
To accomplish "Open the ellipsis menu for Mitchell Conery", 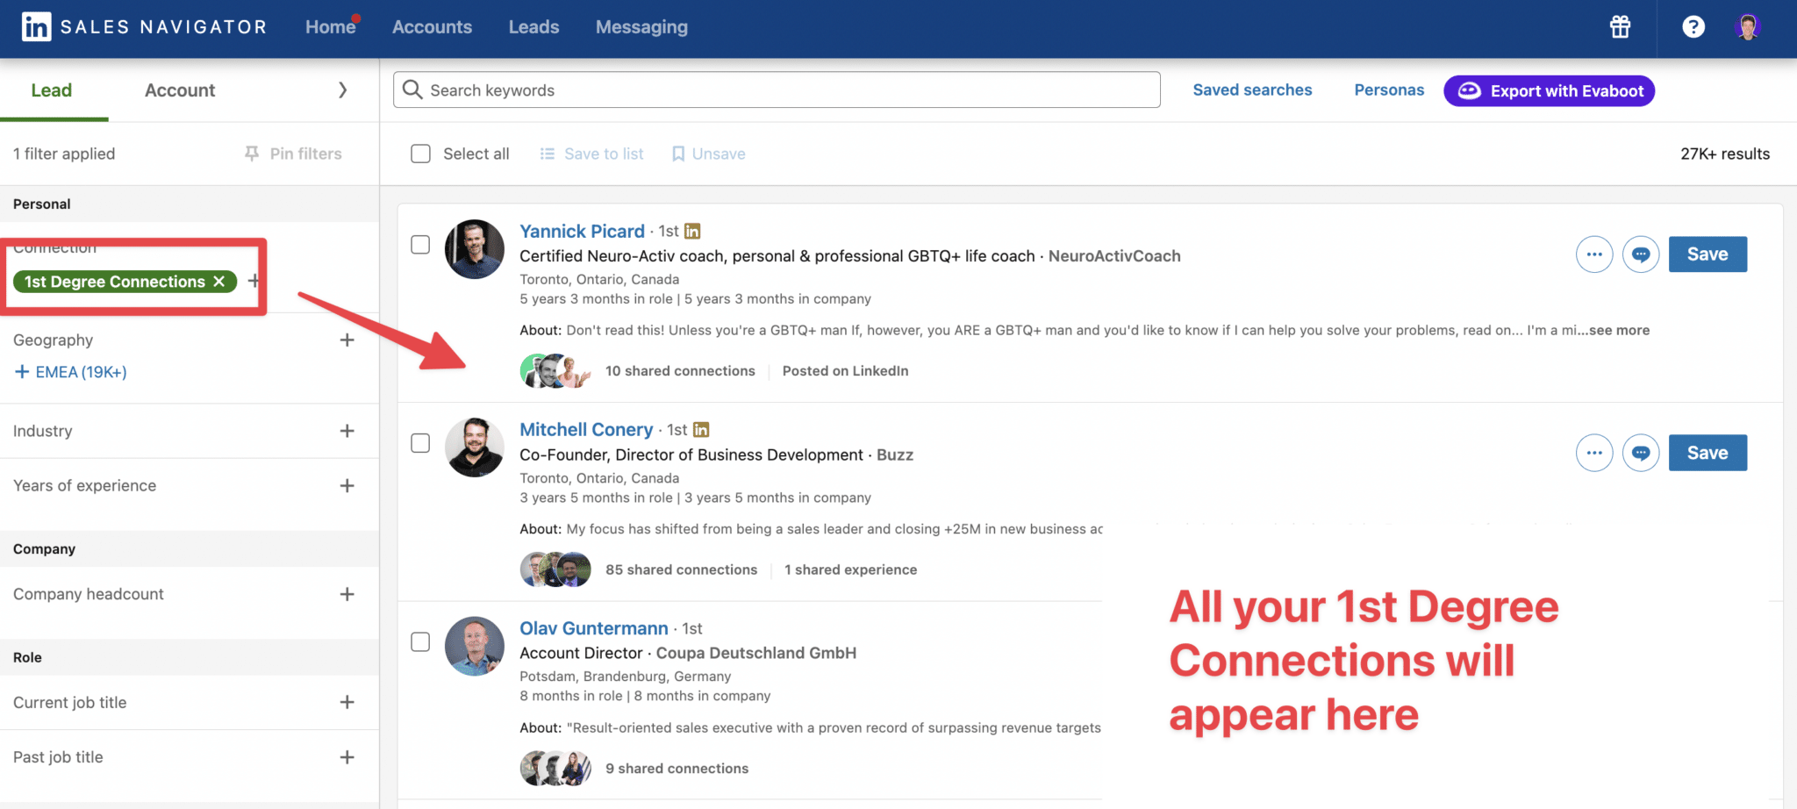I will point(1594,453).
